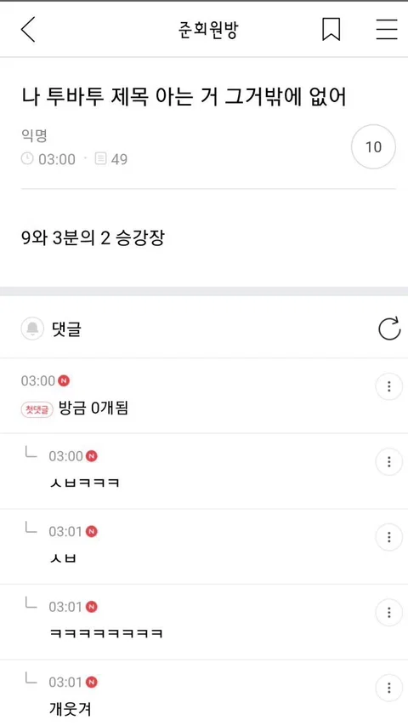The width and height of the screenshot is (408, 726).
Task: Open more options for the ㅅㅂ reply
Action: point(388,537)
